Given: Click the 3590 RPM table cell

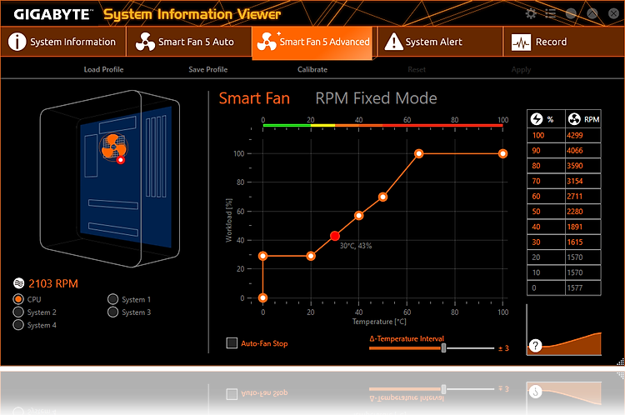Looking at the screenshot, I should click(582, 166).
